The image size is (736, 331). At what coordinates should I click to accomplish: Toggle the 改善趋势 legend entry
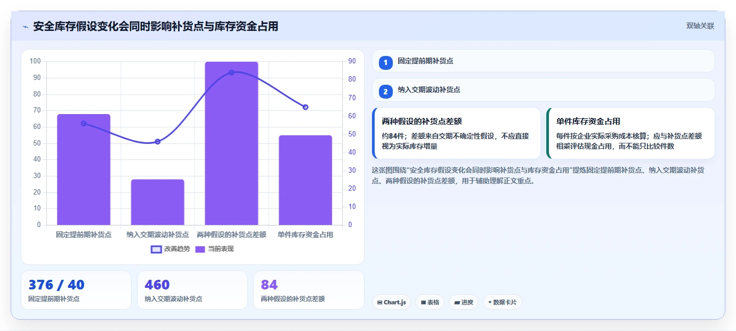tap(171, 249)
